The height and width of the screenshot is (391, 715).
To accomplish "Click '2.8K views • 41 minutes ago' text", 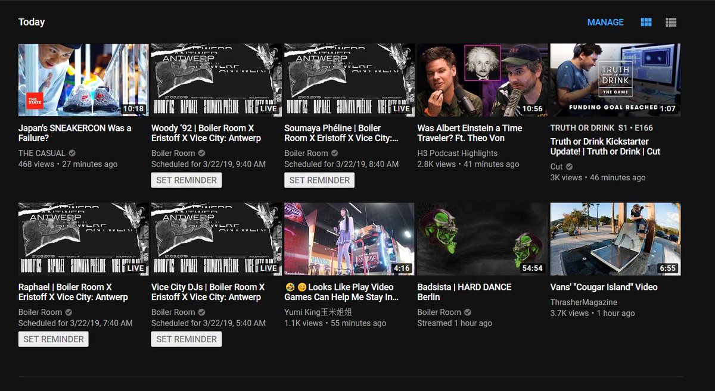I will (x=468, y=164).
